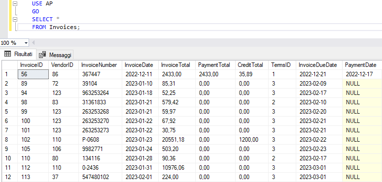Screen dimensions: 382x182
Task: Click the VendorID cell 86
Action: [64, 74]
